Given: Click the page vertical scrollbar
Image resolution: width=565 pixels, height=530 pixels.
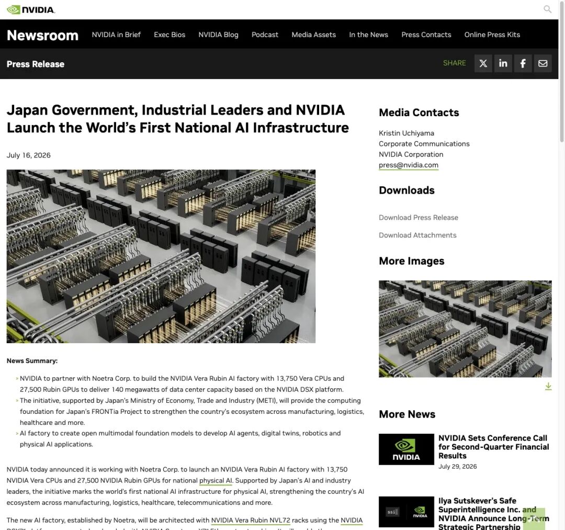Looking at the screenshot, I should point(561,72).
